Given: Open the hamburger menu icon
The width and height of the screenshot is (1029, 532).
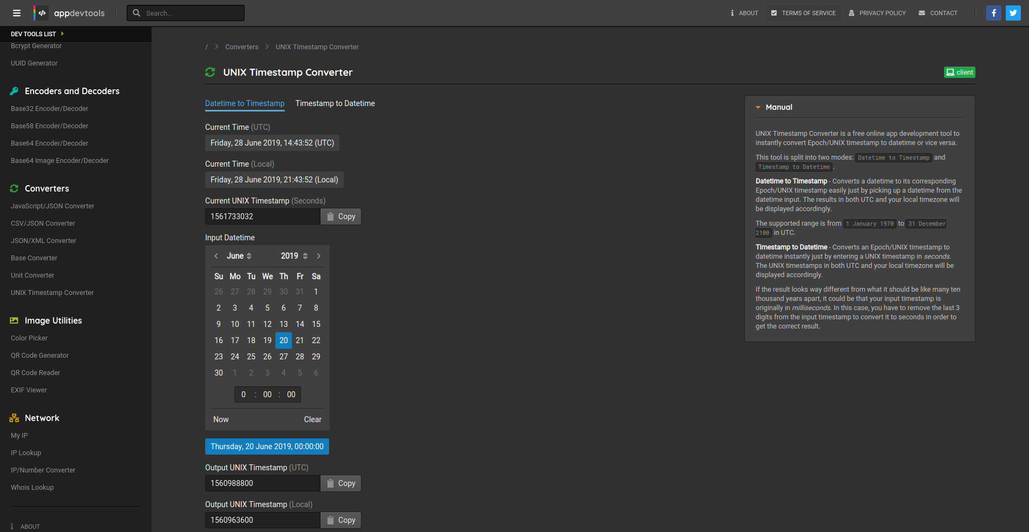Looking at the screenshot, I should coord(17,13).
